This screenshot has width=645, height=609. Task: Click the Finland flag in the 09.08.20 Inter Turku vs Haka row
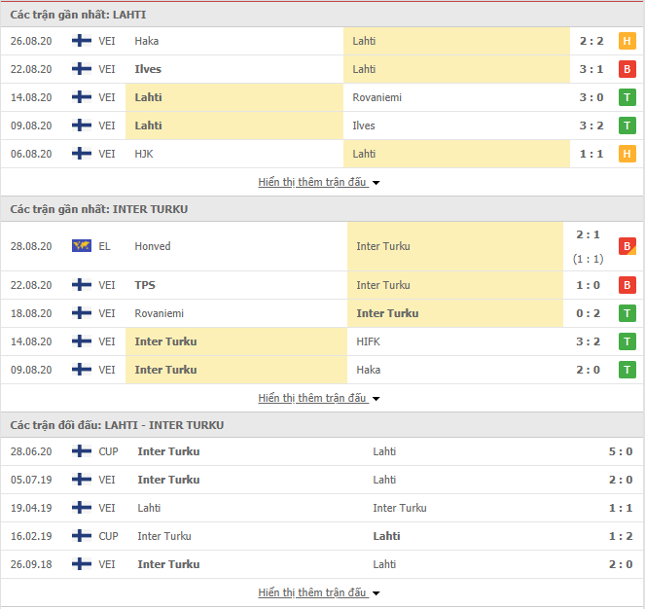click(x=82, y=370)
